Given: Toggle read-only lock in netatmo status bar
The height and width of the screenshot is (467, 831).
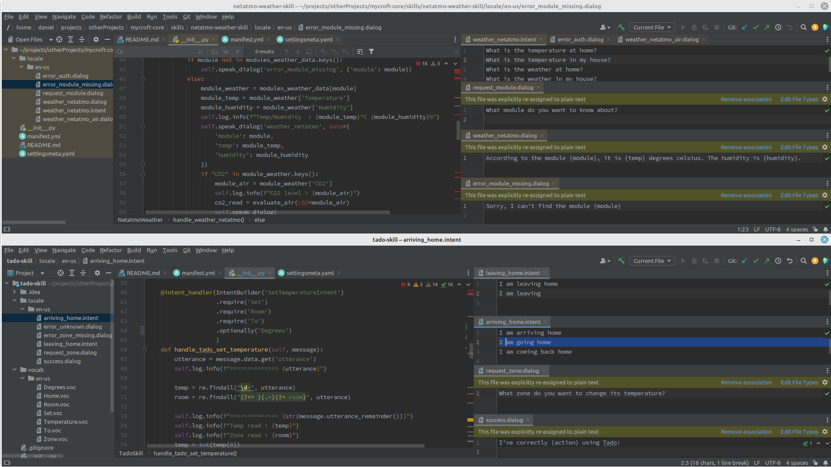Looking at the screenshot, I should (815, 229).
